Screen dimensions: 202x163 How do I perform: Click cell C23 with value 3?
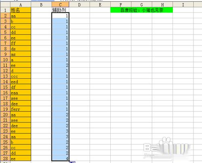60,131
